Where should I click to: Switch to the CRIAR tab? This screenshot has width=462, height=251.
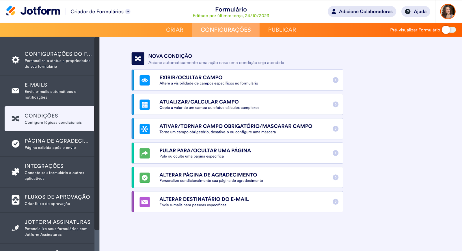tap(175, 30)
